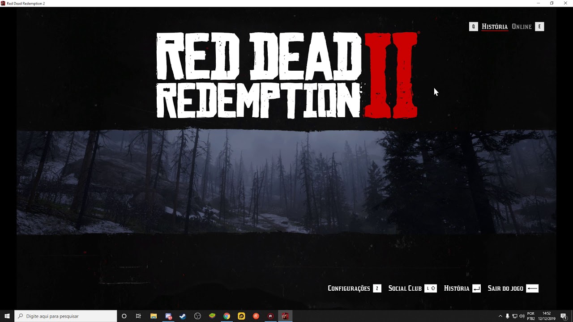The image size is (573, 322).
Task: Restore down the game window
Action: click(552, 3)
